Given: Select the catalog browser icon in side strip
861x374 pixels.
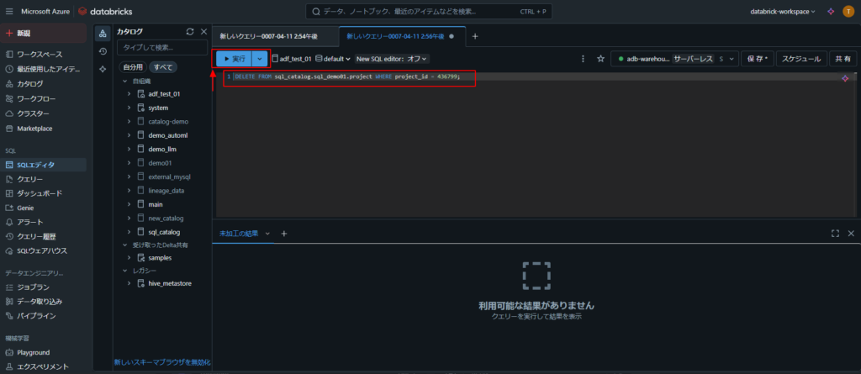Looking at the screenshot, I should point(103,34).
